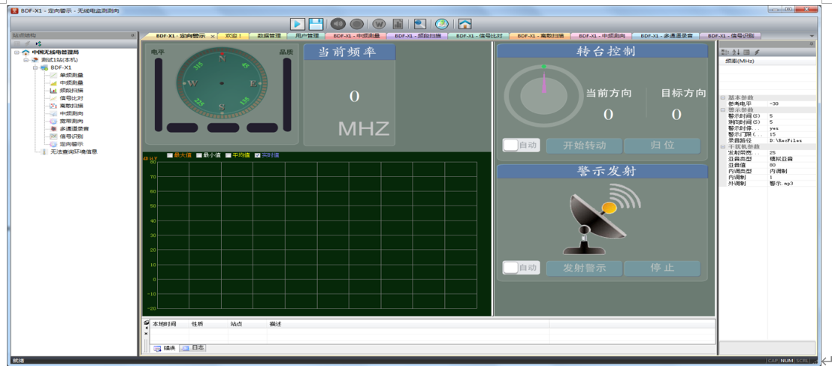
Task: Click the 开始转动 button
Action: coord(583,145)
